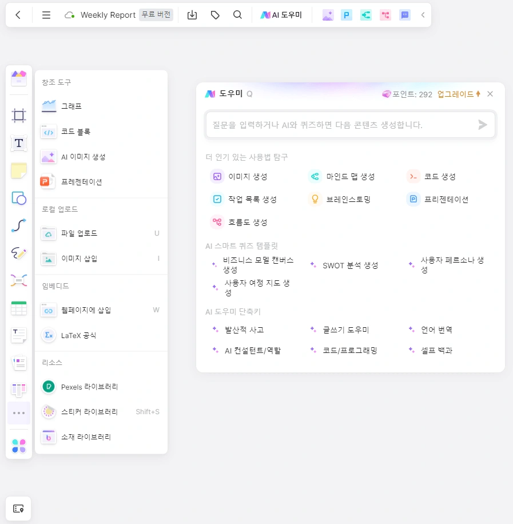Open 스티커 라이브러리
Viewport: 513px width, 524px height.
(101, 412)
